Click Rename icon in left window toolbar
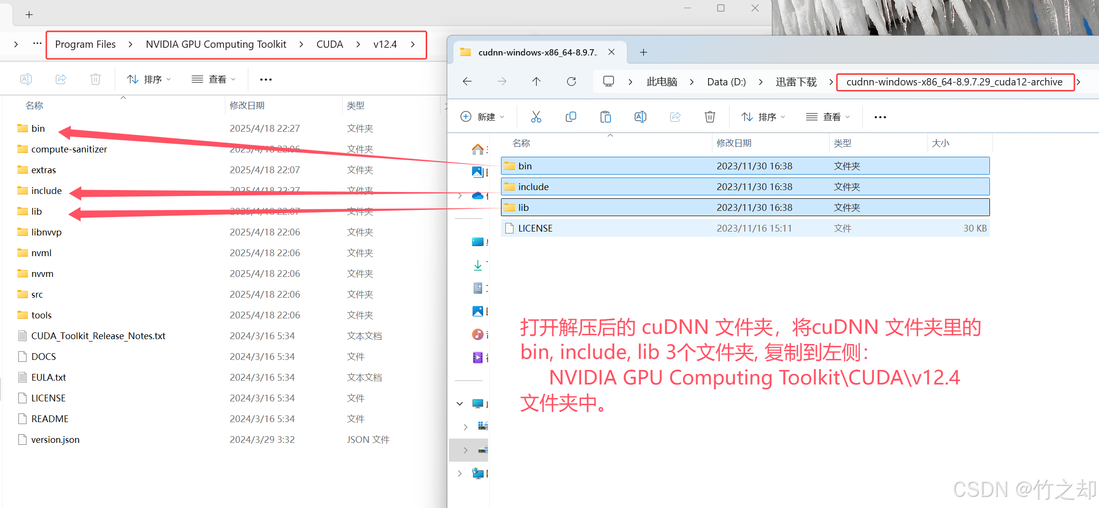This screenshot has height=508, width=1099. click(26, 79)
